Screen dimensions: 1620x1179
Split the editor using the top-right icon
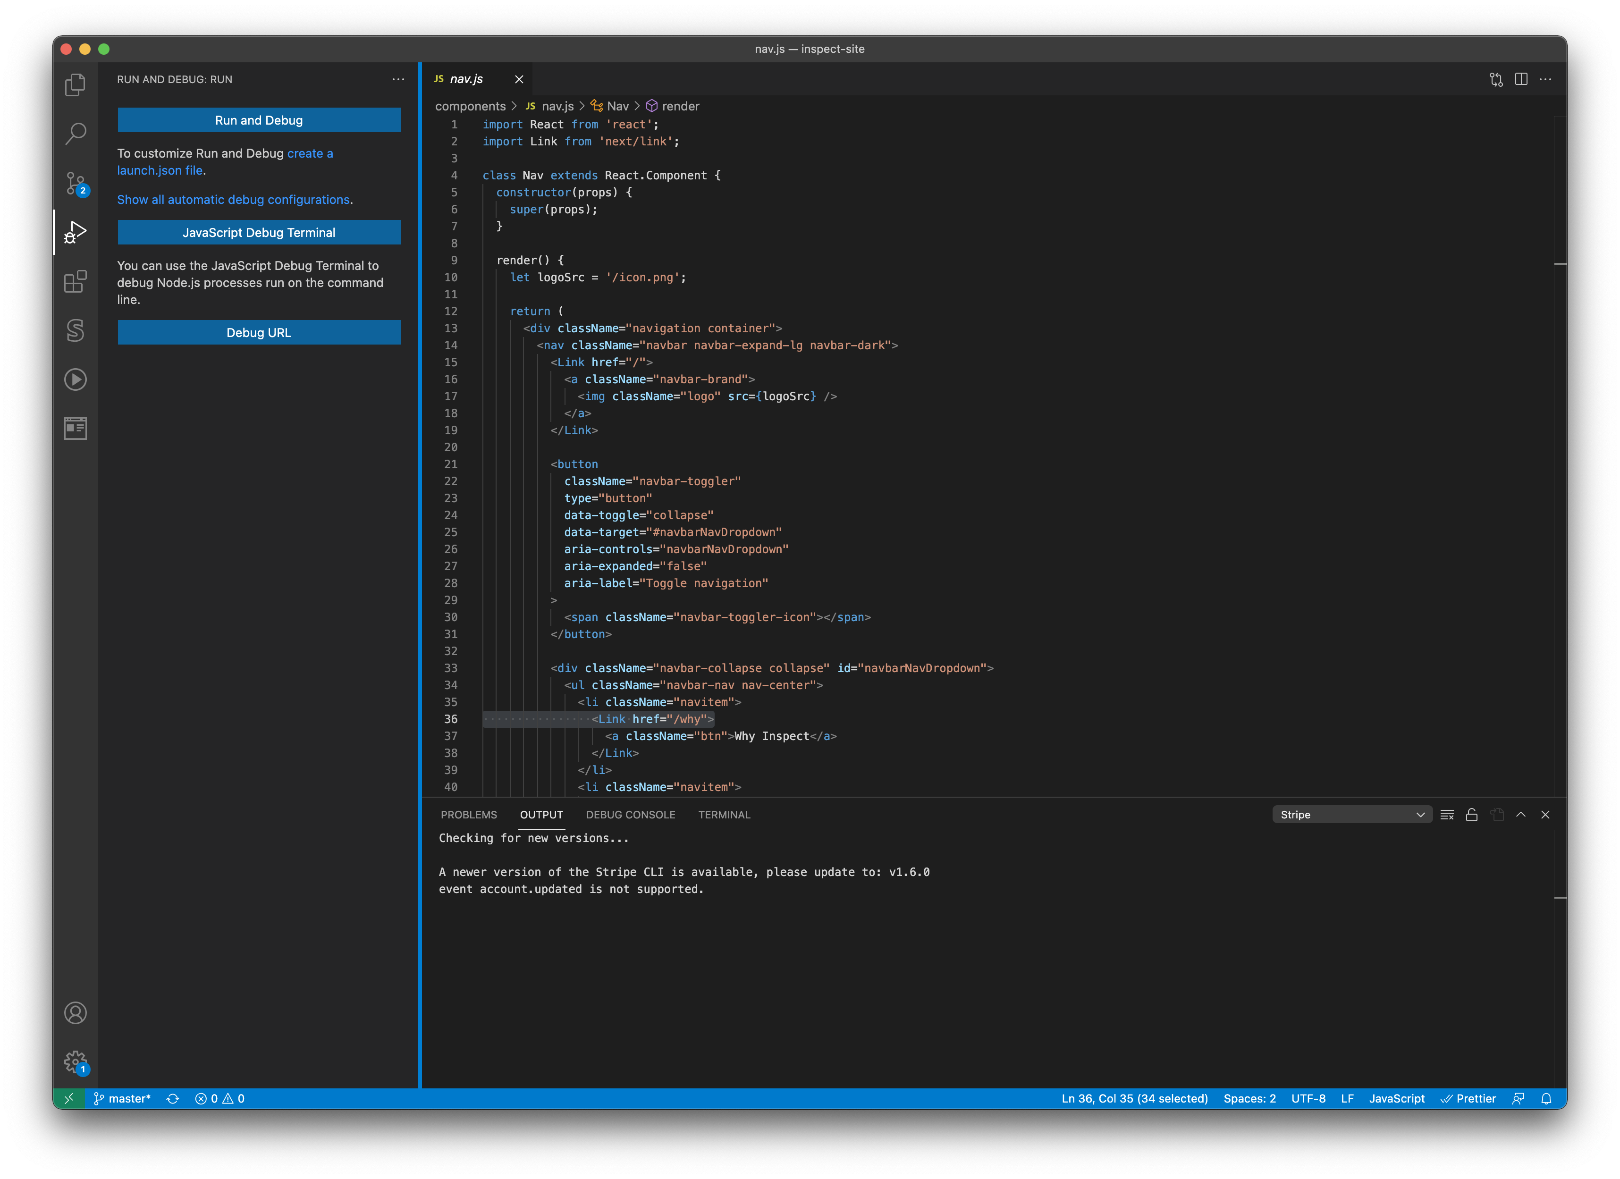(1521, 79)
